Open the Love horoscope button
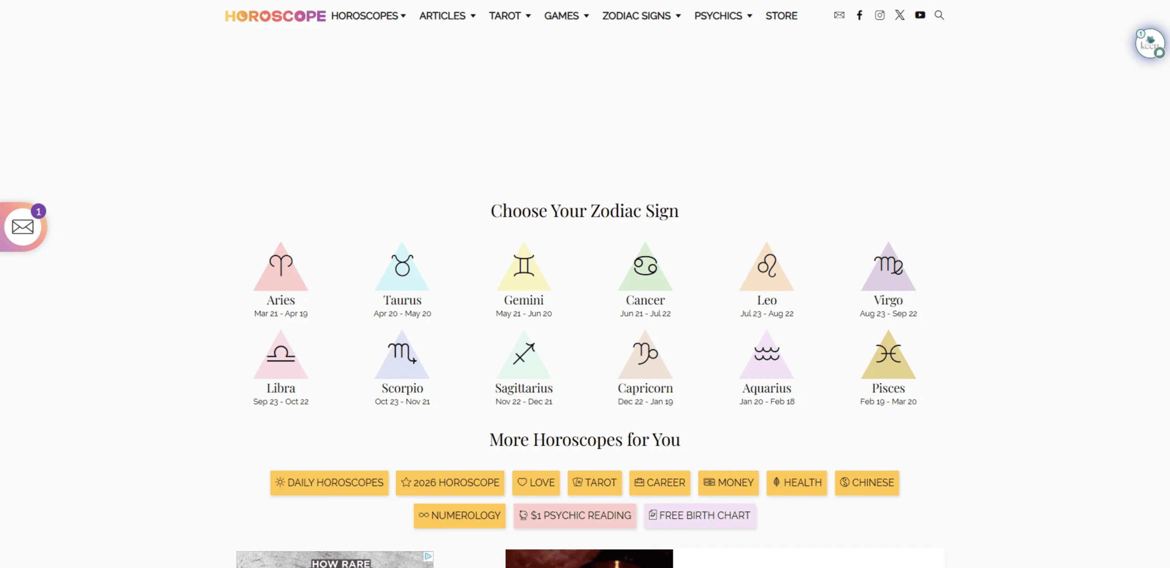Viewport: 1170px width, 568px height. coord(536,483)
